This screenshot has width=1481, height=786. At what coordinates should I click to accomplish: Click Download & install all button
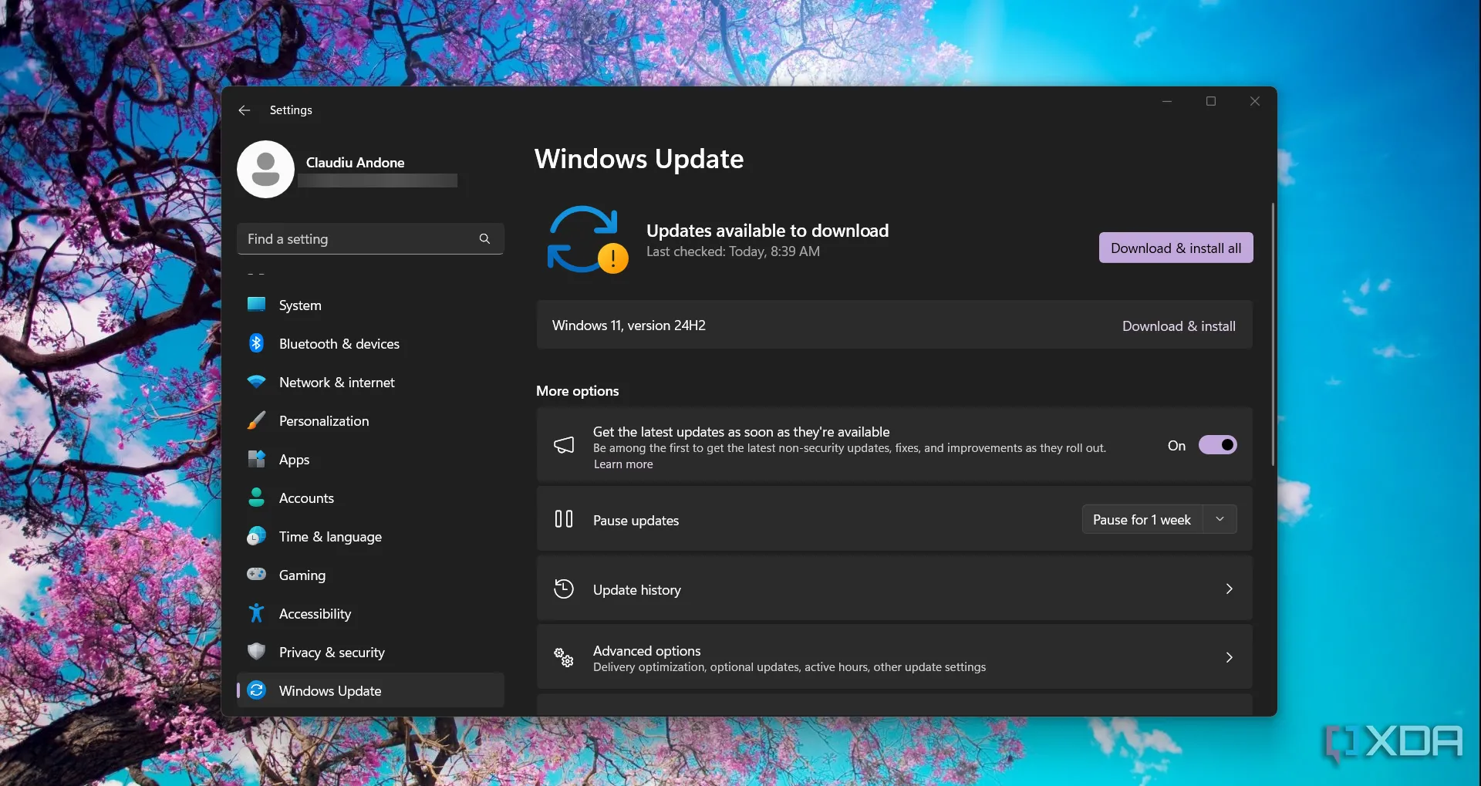[x=1176, y=248]
